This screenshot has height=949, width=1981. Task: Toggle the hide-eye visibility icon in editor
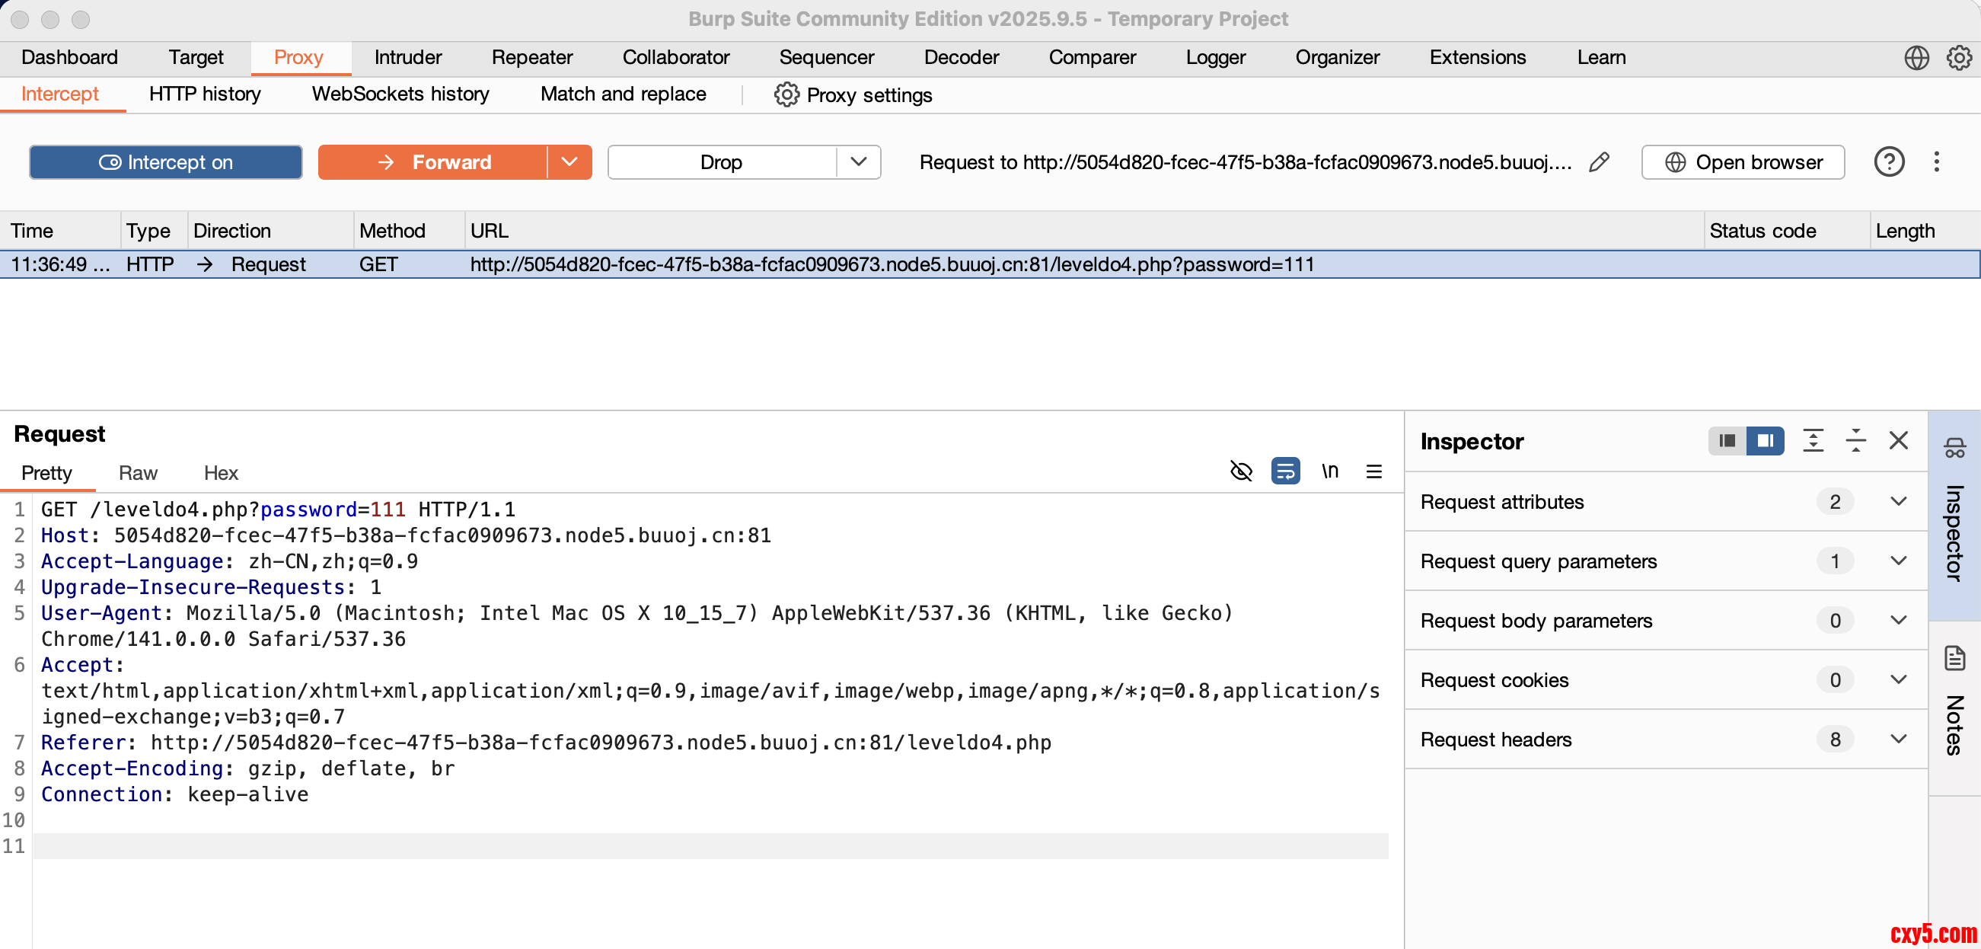click(x=1241, y=471)
